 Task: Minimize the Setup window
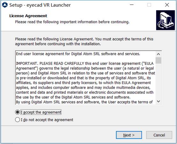tap(132, 5)
